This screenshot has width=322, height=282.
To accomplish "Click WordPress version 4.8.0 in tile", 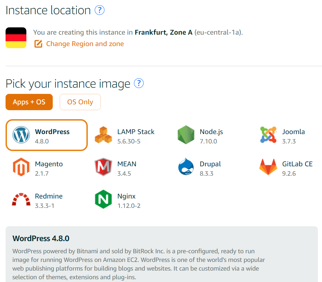I will [42, 141].
